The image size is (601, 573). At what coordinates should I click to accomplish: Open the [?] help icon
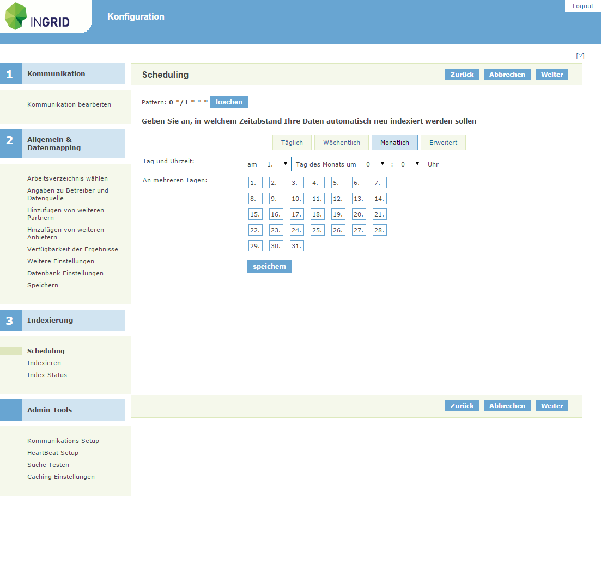[580, 56]
